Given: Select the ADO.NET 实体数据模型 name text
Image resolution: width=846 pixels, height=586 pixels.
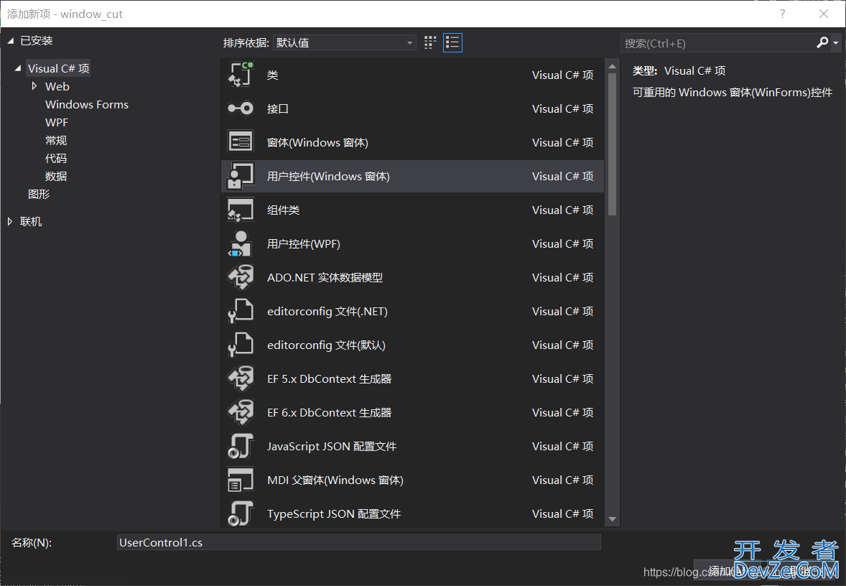Looking at the screenshot, I should tap(325, 277).
